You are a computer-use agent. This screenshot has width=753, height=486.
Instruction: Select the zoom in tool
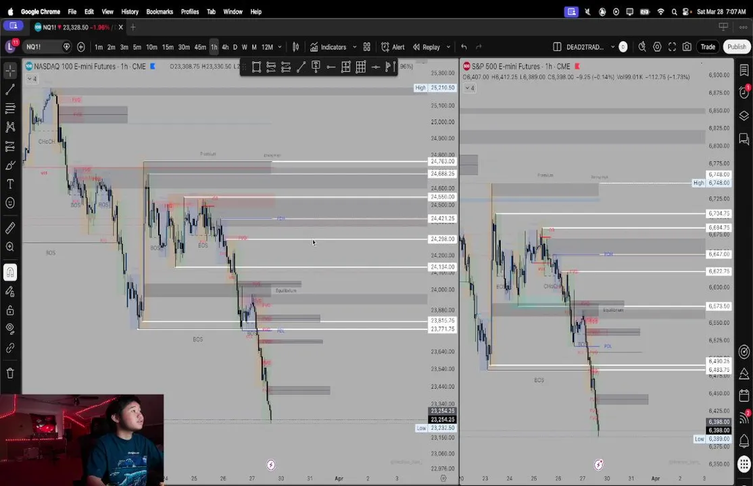[x=10, y=246]
